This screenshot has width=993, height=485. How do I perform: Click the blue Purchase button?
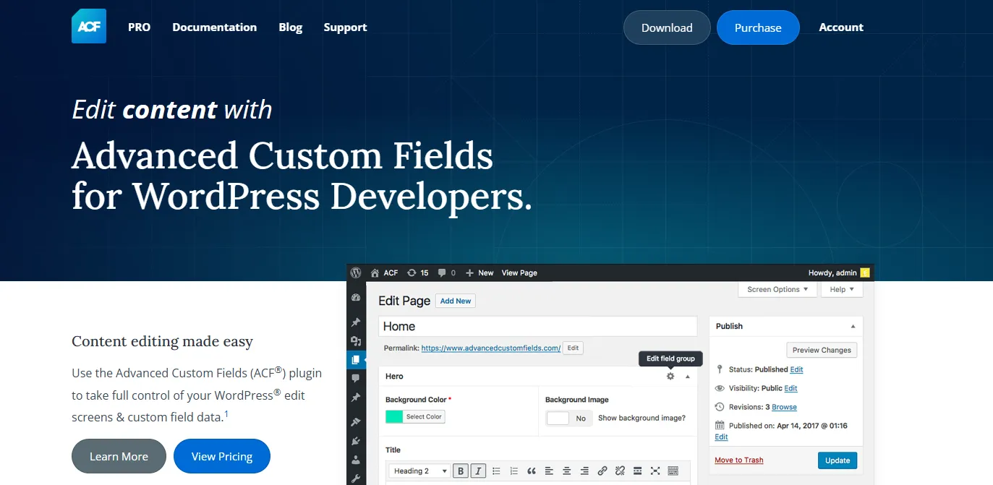click(758, 27)
